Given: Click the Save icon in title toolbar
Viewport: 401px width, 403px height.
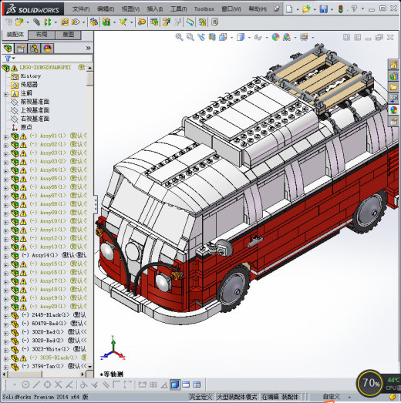Looking at the screenshot, I should 324,9.
